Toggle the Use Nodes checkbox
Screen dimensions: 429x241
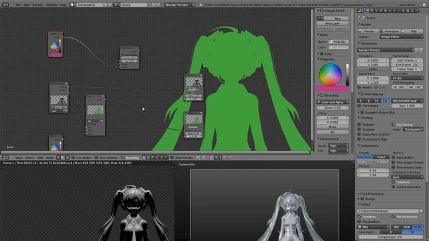coord(73,158)
